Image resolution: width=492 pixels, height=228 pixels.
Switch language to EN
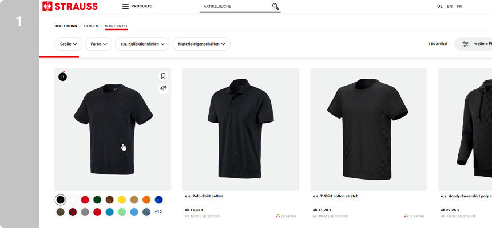coord(450,6)
